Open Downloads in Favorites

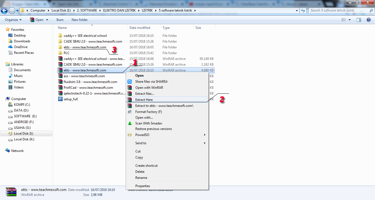(x=22, y=41)
